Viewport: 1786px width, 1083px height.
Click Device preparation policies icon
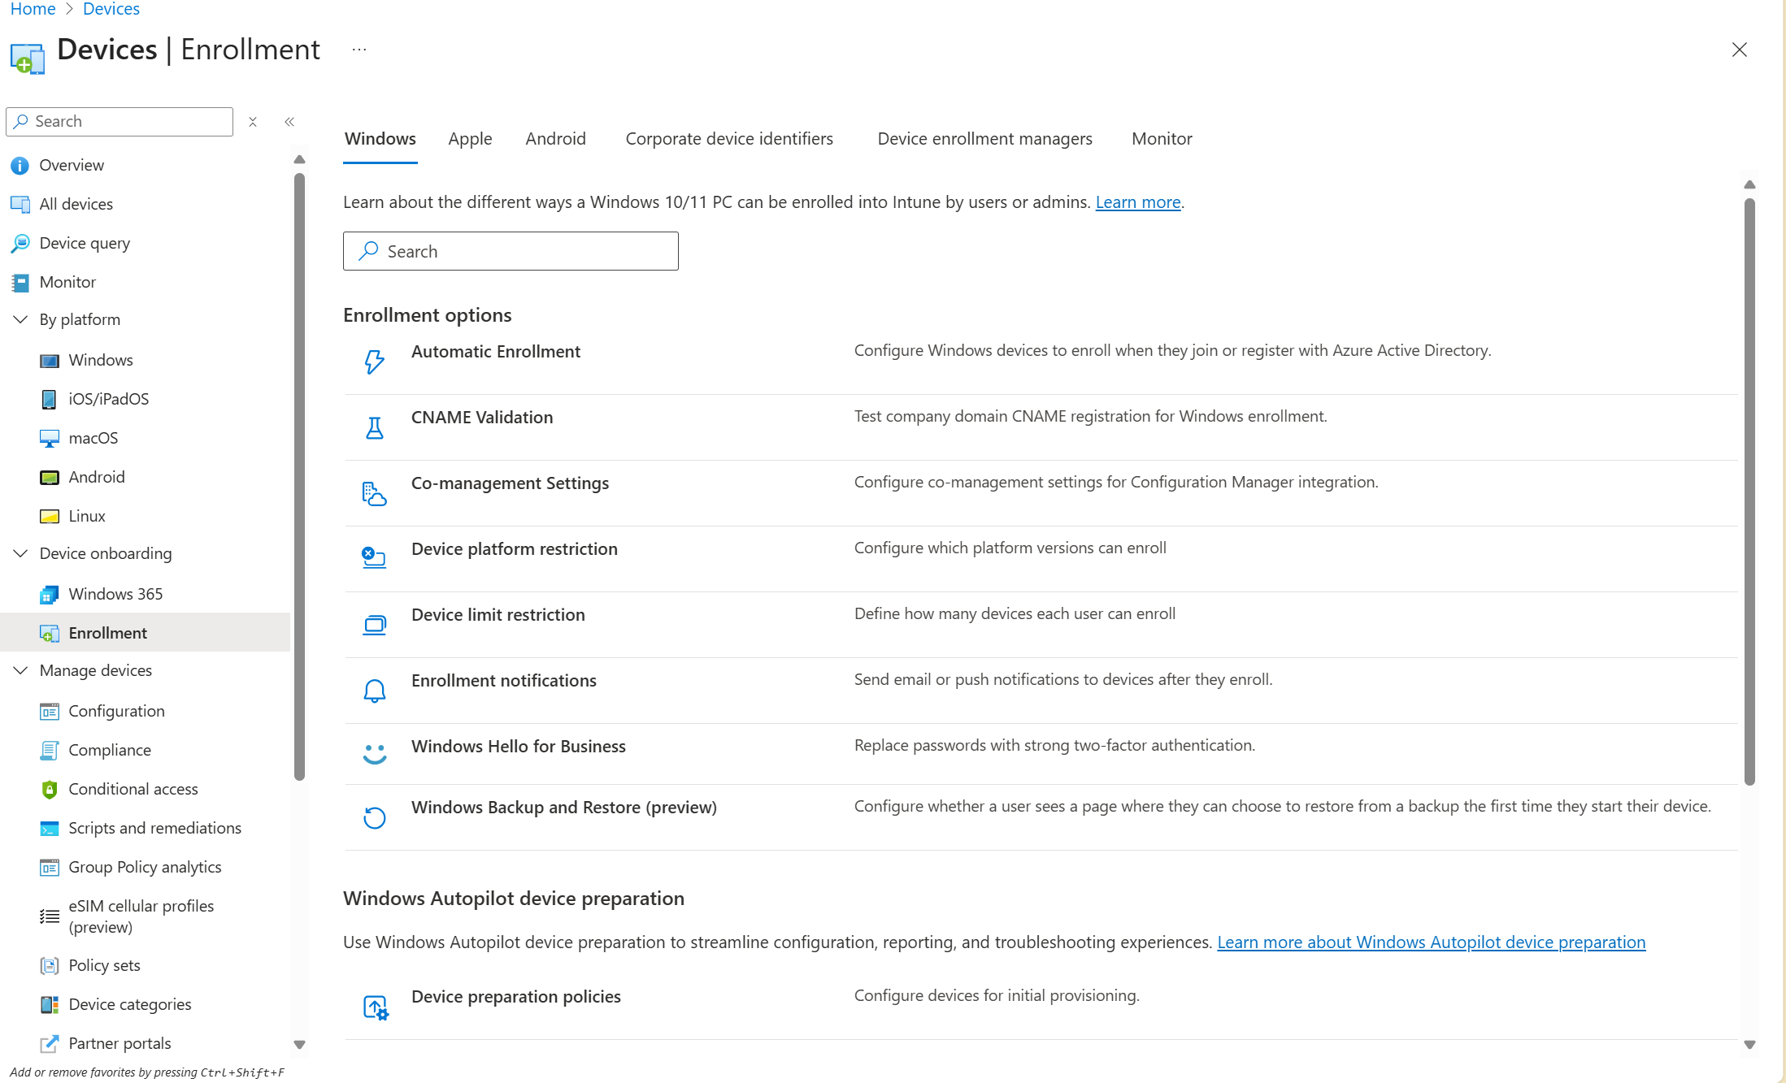tap(375, 1007)
